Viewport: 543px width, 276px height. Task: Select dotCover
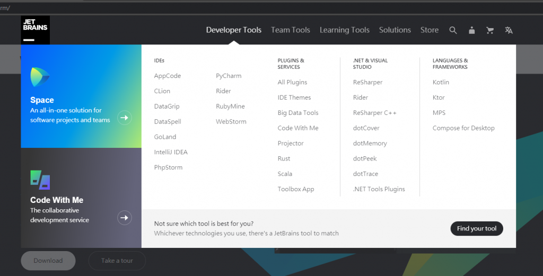click(366, 128)
